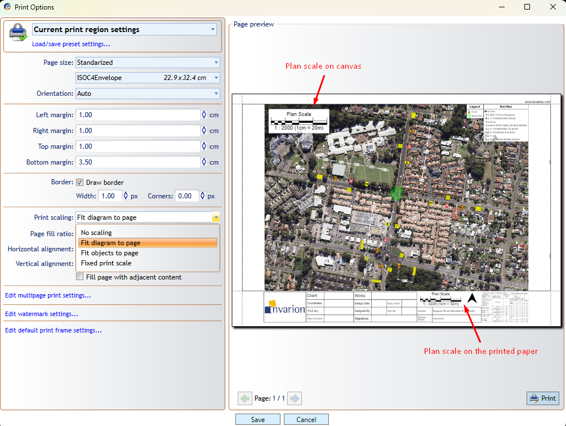Adjust the Bottom margin spinner arrows
Screen dimensions: 566x426
coord(204,162)
